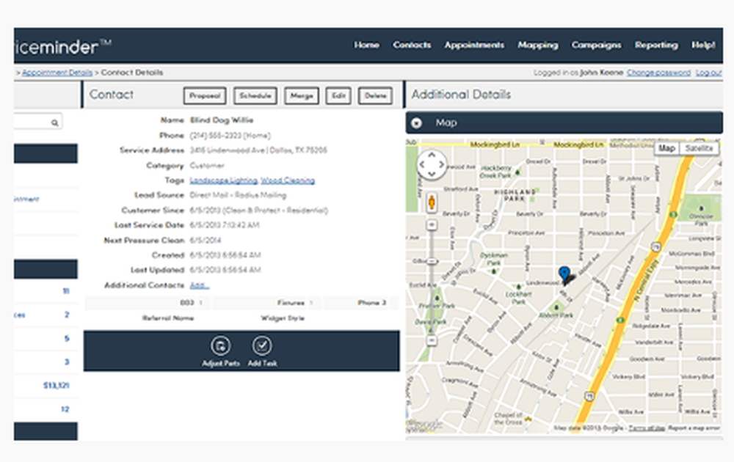Click the Proposal button
This screenshot has width=734, height=462.
pyautogui.click(x=204, y=95)
